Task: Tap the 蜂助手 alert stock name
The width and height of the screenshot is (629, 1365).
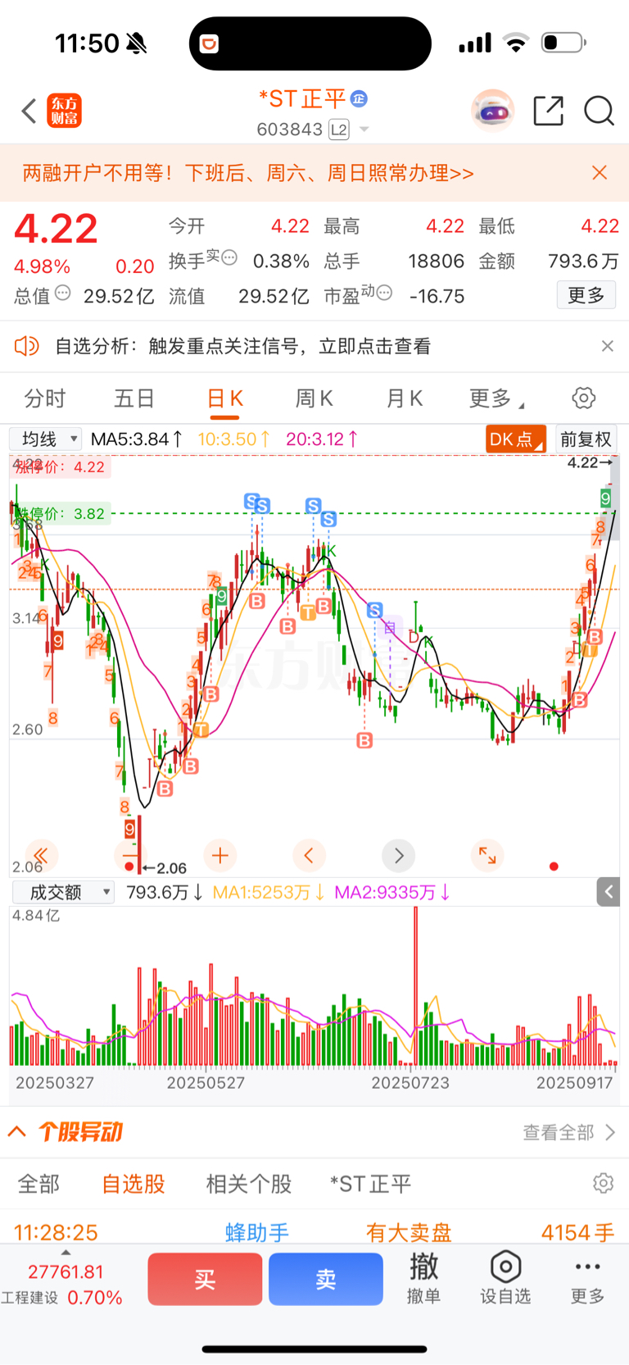Action: pyautogui.click(x=257, y=1232)
